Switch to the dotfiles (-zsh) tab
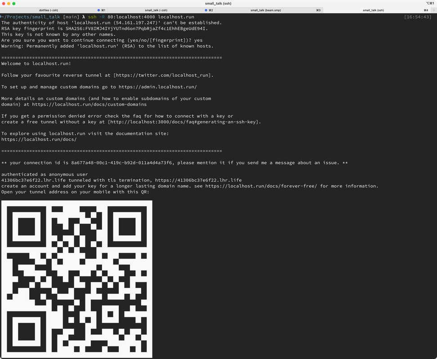This screenshot has height=359, width=437. pyautogui.click(x=49, y=10)
